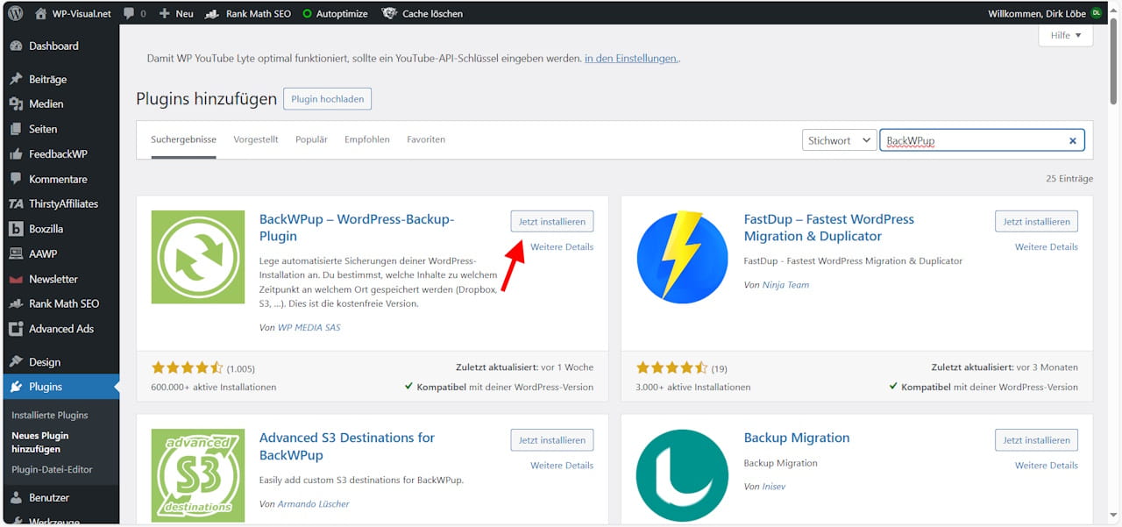Image resolution: width=1122 pixels, height=527 pixels.
Task: Open the FeedbackWP thumbs-up icon
Action: pyautogui.click(x=16, y=153)
